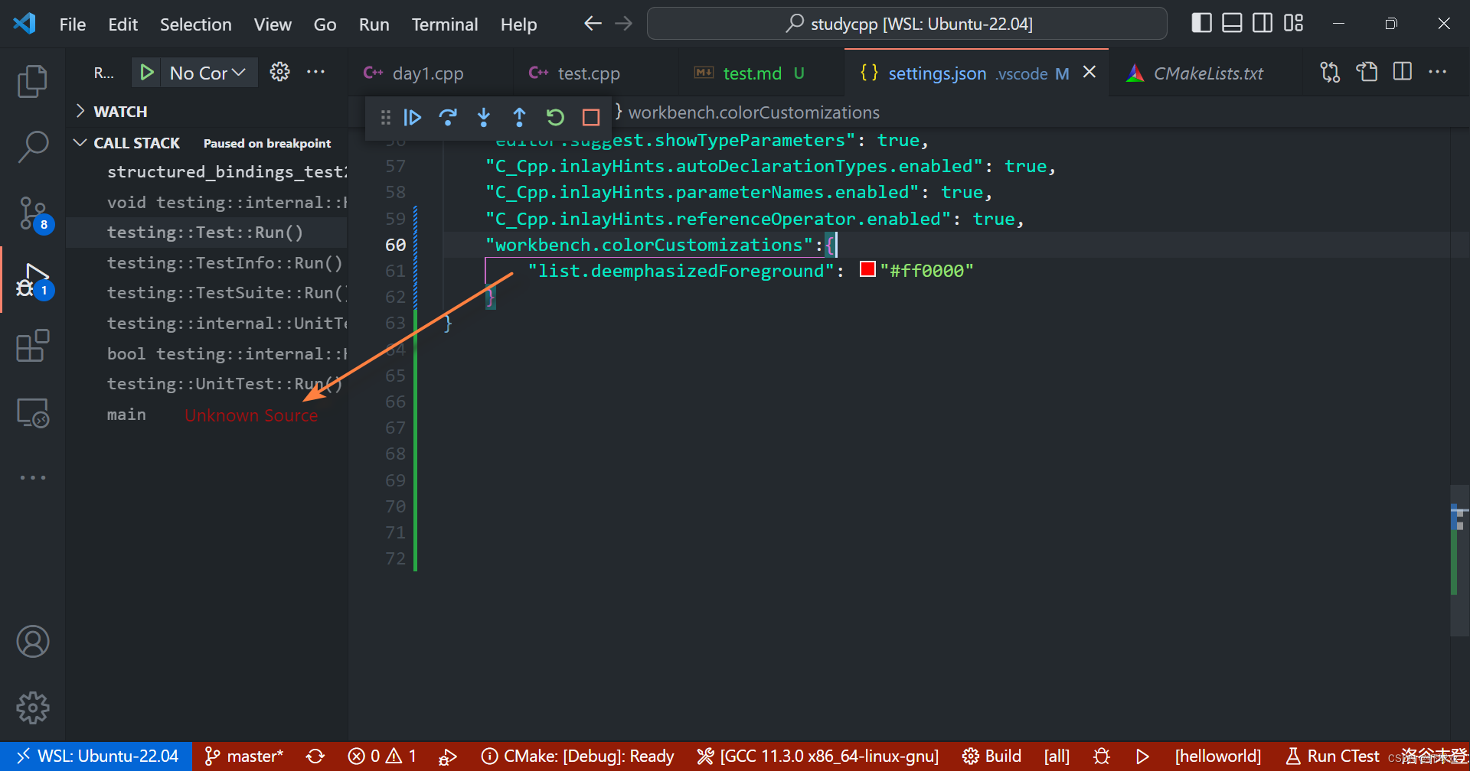This screenshot has height=771, width=1470.
Task: Open the Run menu
Action: (x=374, y=24)
